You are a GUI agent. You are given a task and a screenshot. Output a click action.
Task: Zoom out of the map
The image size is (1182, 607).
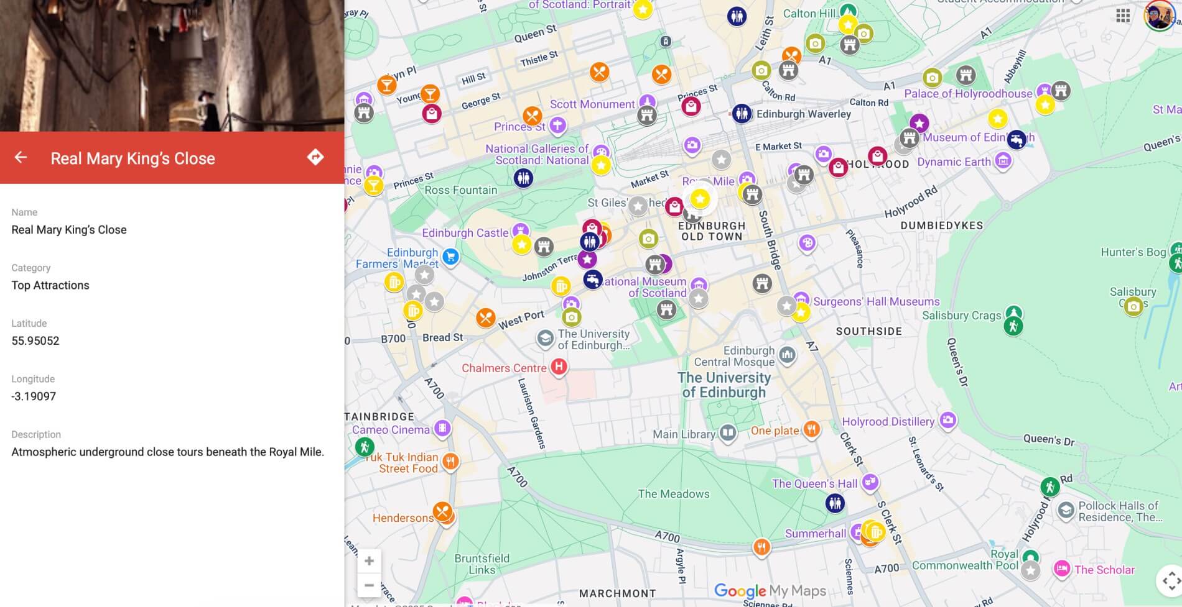click(369, 585)
